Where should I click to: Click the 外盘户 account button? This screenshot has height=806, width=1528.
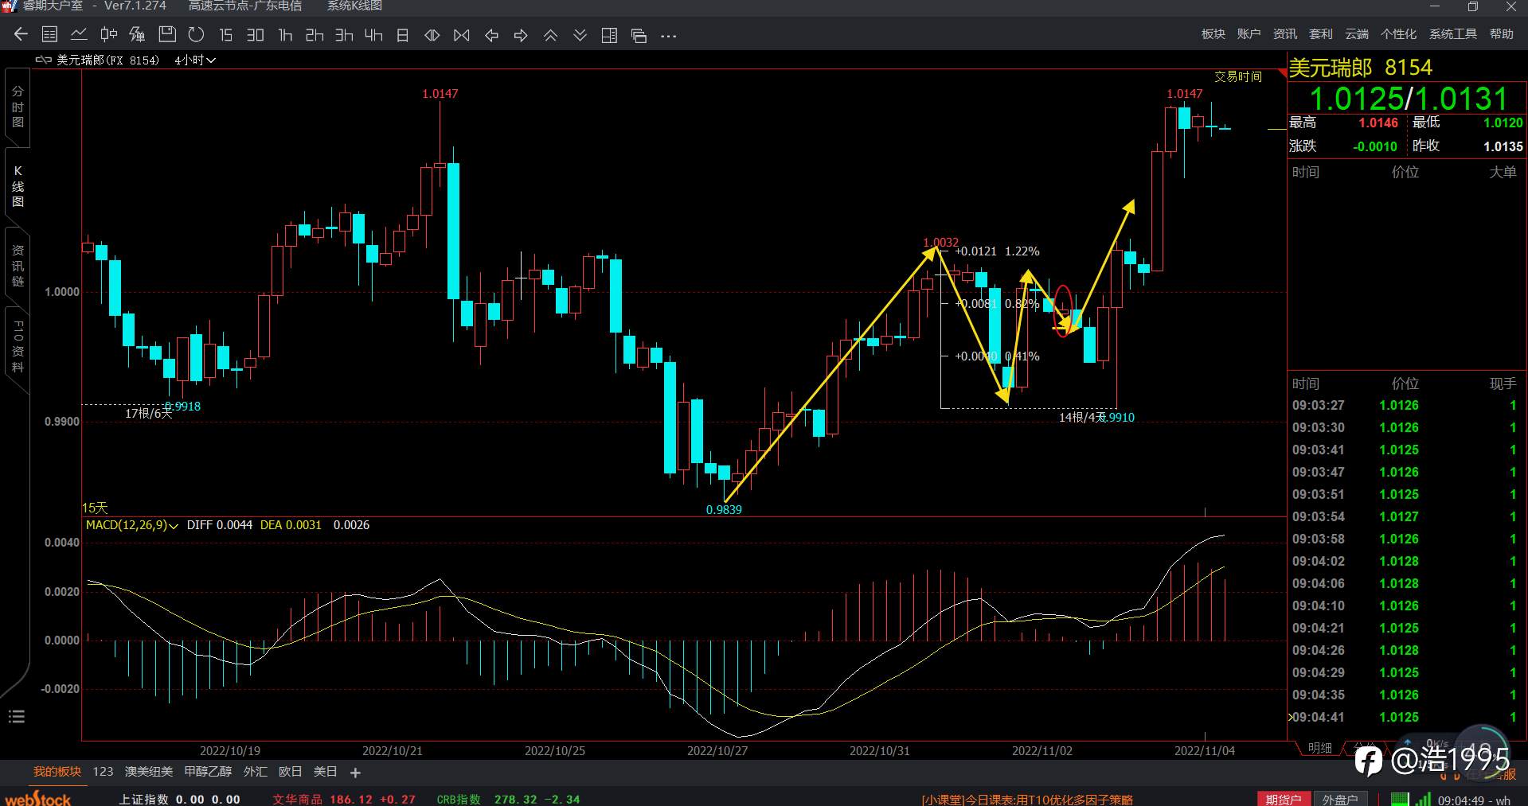[x=1340, y=799]
